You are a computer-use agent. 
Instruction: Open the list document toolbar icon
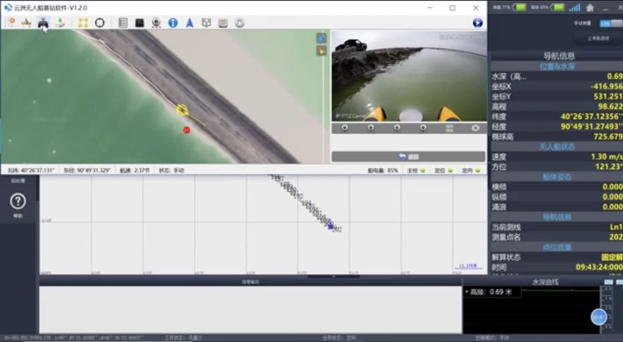[x=123, y=23]
